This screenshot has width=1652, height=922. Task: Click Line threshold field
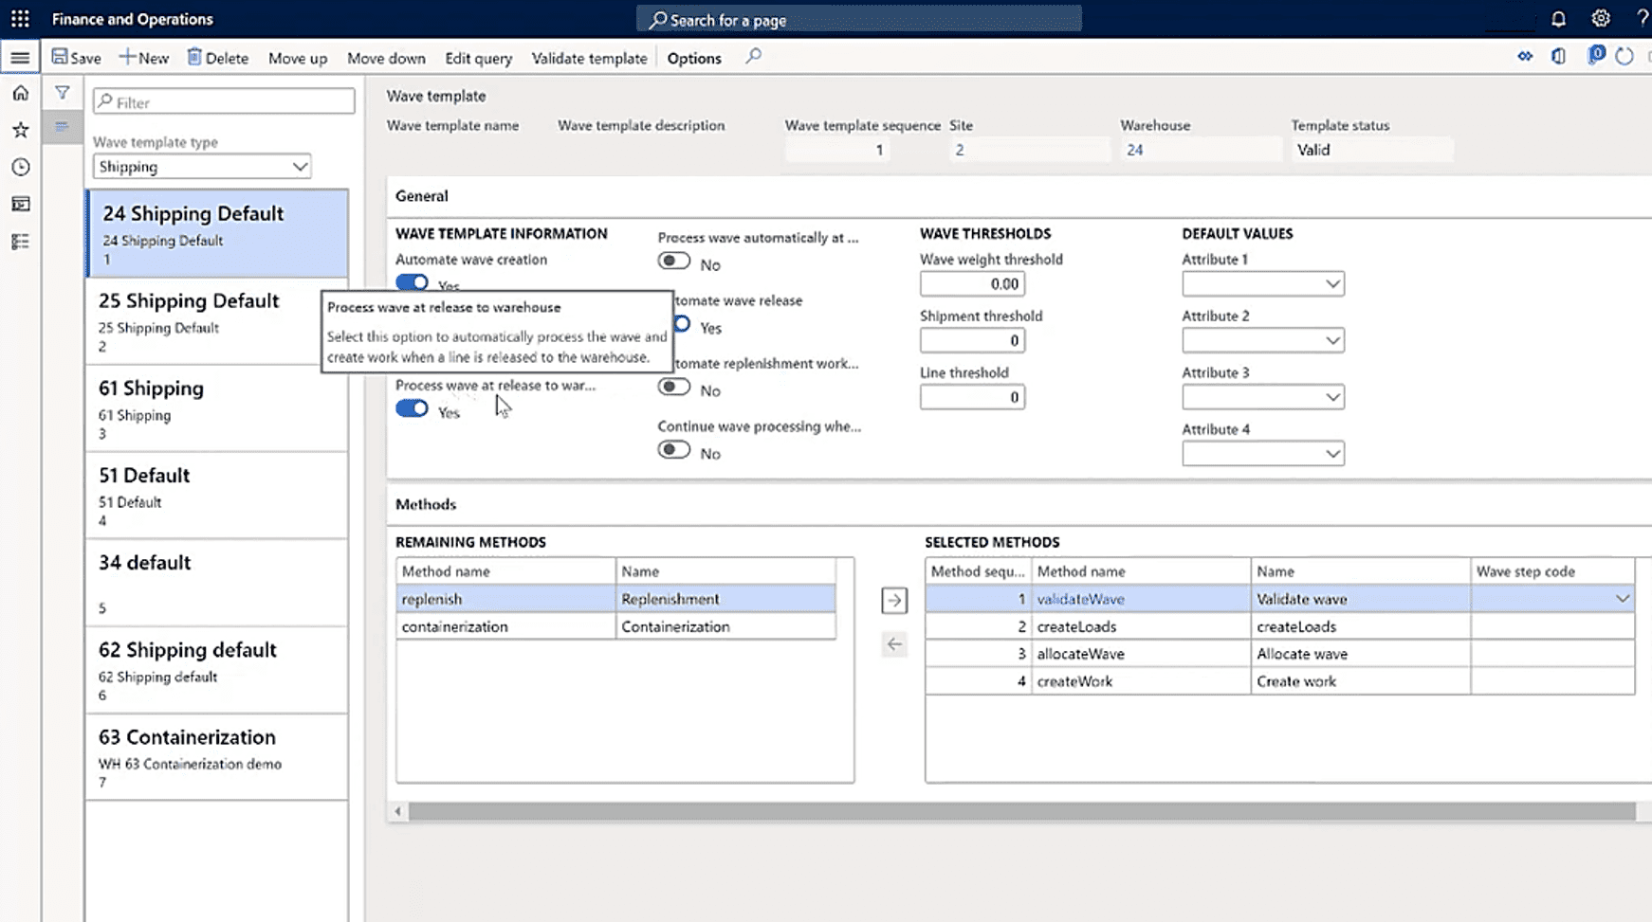(972, 397)
